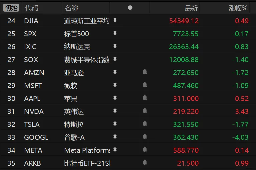Click the up-down arrow icon in SOX row

[x=115, y=59]
